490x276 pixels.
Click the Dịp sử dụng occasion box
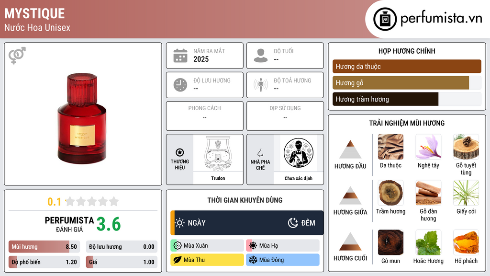285,116
